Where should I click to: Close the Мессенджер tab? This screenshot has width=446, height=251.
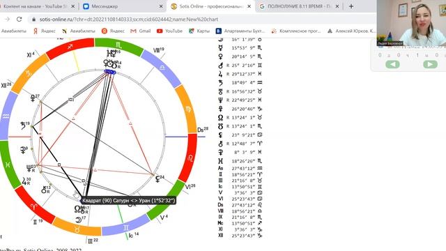click(x=161, y=6)
